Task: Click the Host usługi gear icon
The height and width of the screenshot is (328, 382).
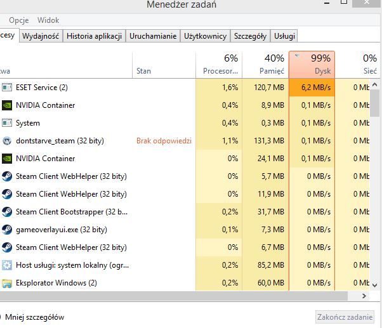Action: [x=7, y=265]
